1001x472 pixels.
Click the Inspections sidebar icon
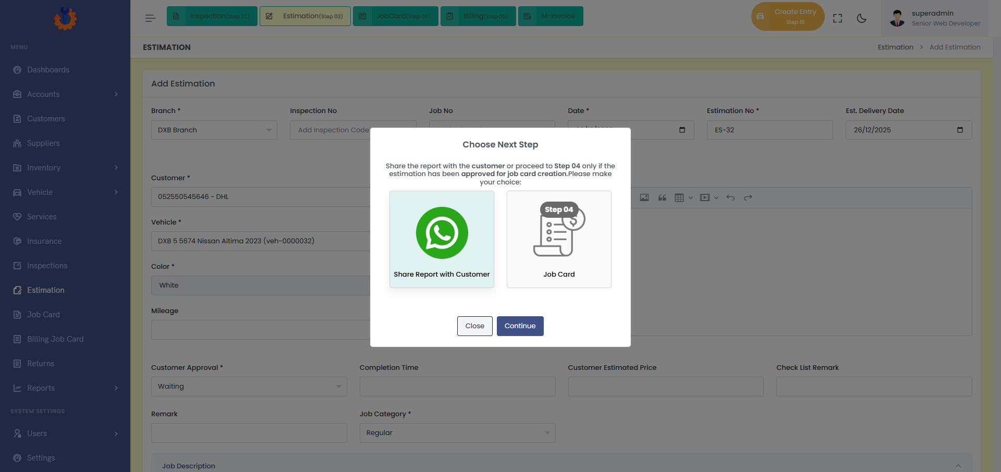[x=17, y=266]
